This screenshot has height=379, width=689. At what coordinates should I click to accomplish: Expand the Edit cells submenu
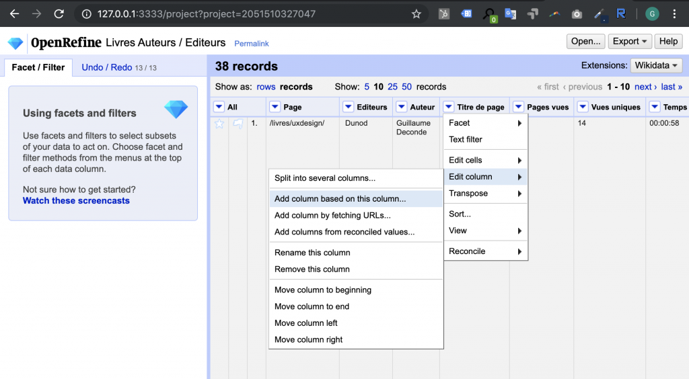tap(486, 160)
